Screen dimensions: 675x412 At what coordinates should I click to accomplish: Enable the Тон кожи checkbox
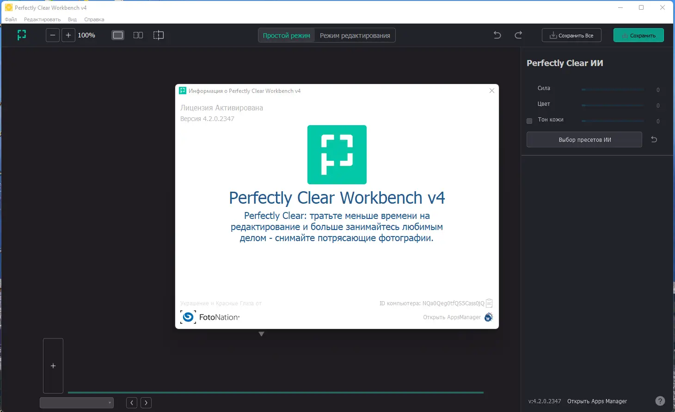[529, 121]
